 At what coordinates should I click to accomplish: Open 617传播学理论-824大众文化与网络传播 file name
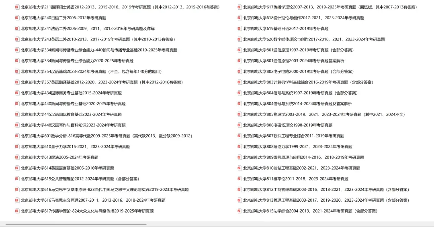(87, 211)
